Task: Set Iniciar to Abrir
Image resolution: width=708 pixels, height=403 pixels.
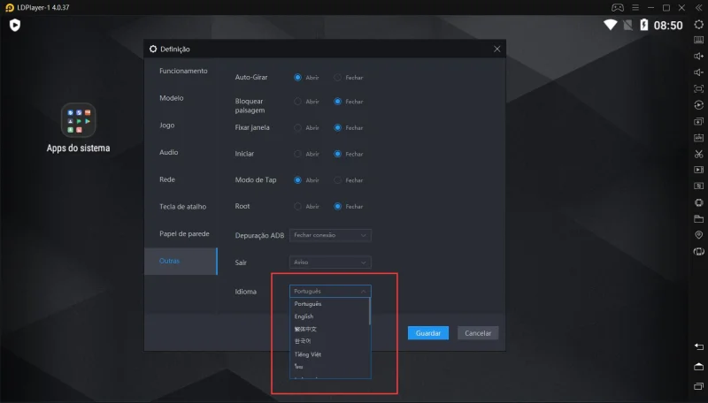Action: (x=297, y=154)
